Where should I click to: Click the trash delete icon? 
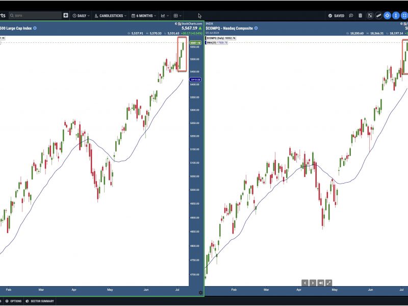(x=361, y=16)
